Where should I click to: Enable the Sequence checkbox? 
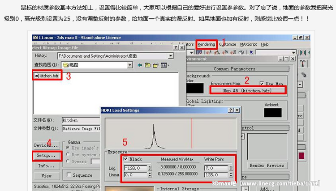point(69,175)
